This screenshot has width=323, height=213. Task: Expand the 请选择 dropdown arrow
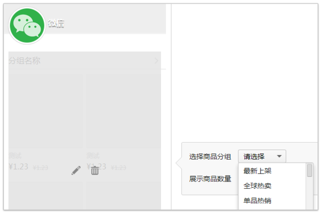coord(279,156)
